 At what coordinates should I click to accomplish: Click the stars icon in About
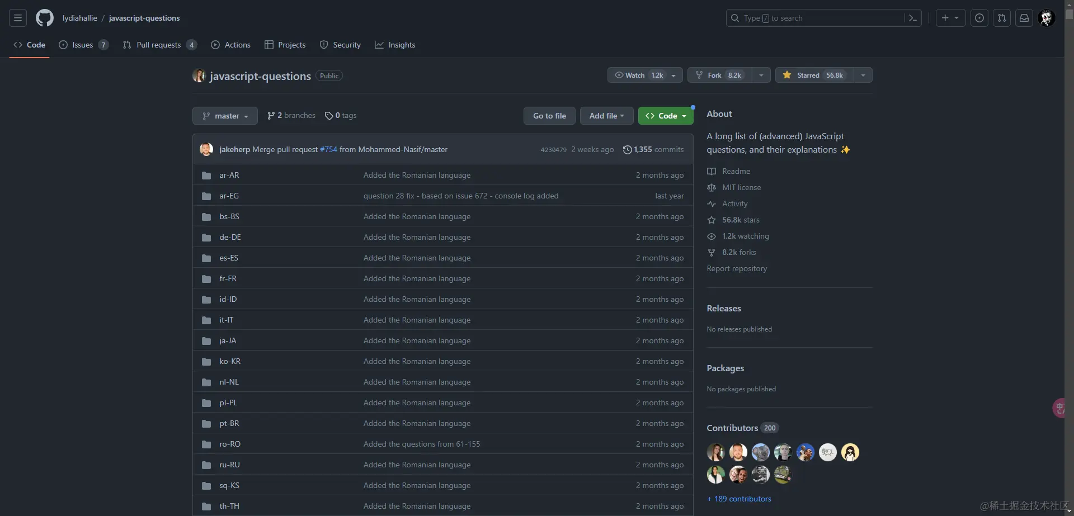coord(712,220)
